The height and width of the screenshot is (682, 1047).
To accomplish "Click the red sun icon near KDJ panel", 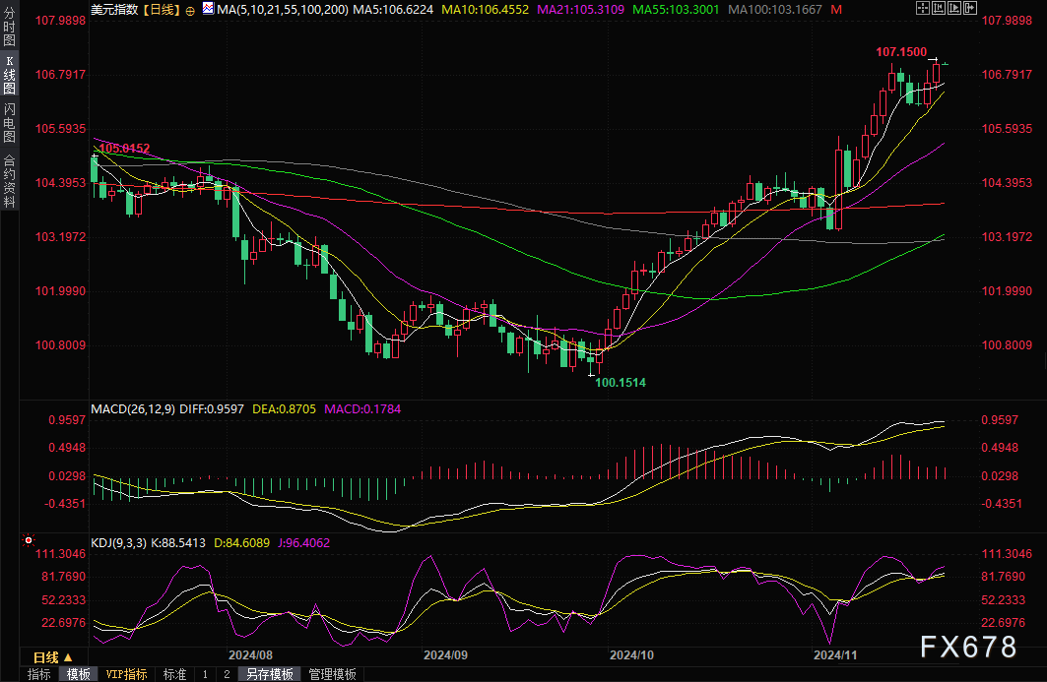I will (x=30, y=540).
